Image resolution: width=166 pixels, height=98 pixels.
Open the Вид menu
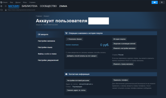(x=11, y=2)
